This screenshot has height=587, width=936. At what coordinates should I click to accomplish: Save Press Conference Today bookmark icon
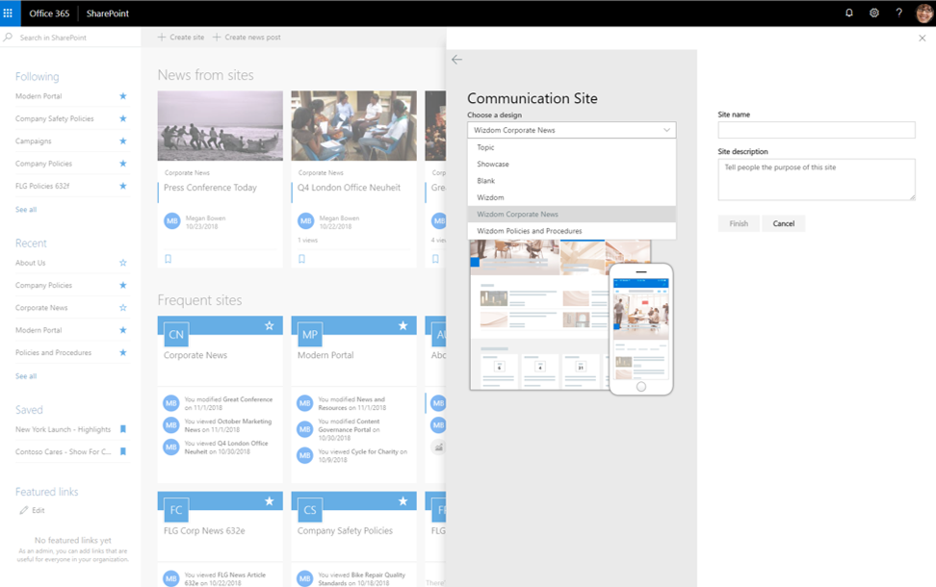click(x=169, y=259)
